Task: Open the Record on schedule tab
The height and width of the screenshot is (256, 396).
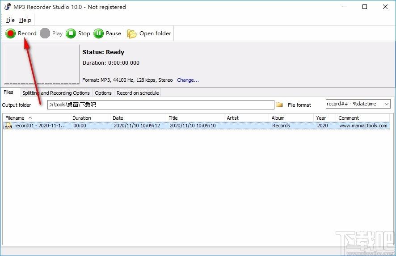Action: point(137,93)
